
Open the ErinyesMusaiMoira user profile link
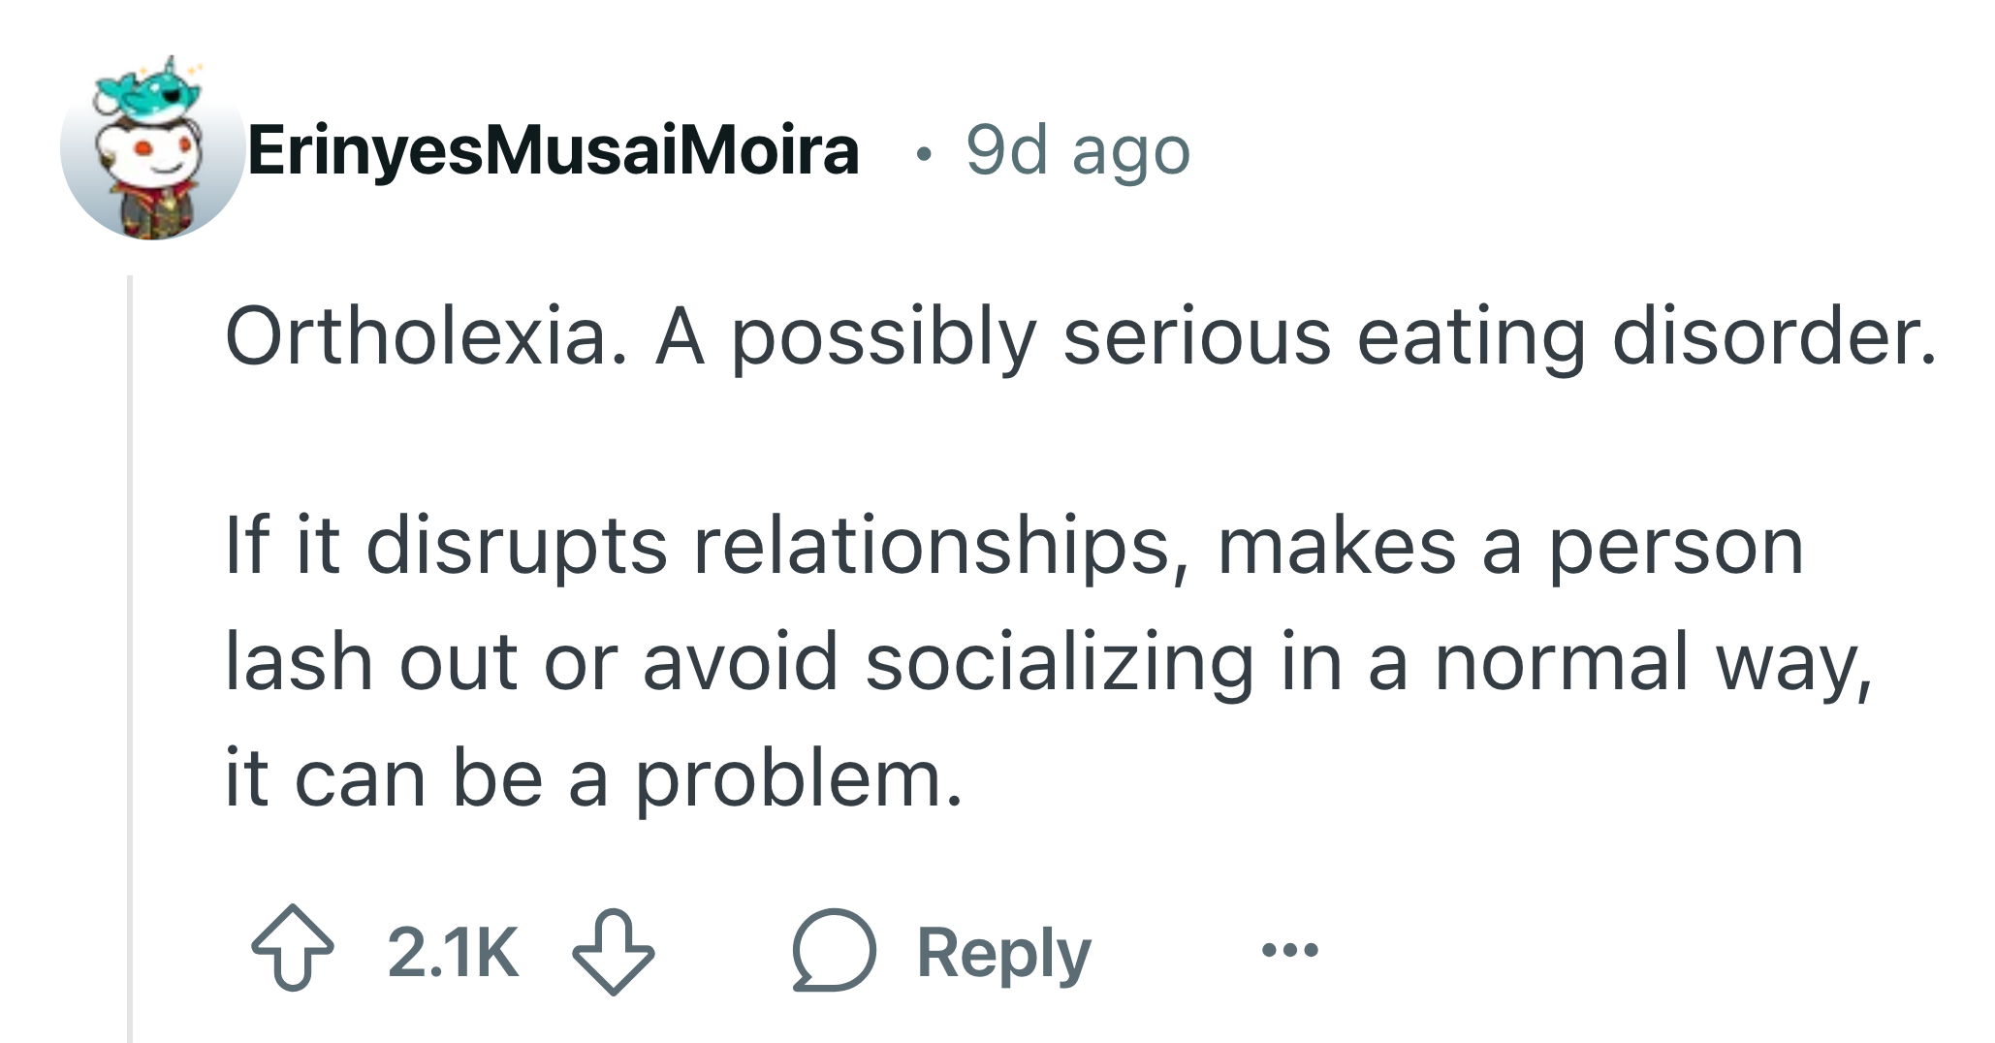(553, 151)
